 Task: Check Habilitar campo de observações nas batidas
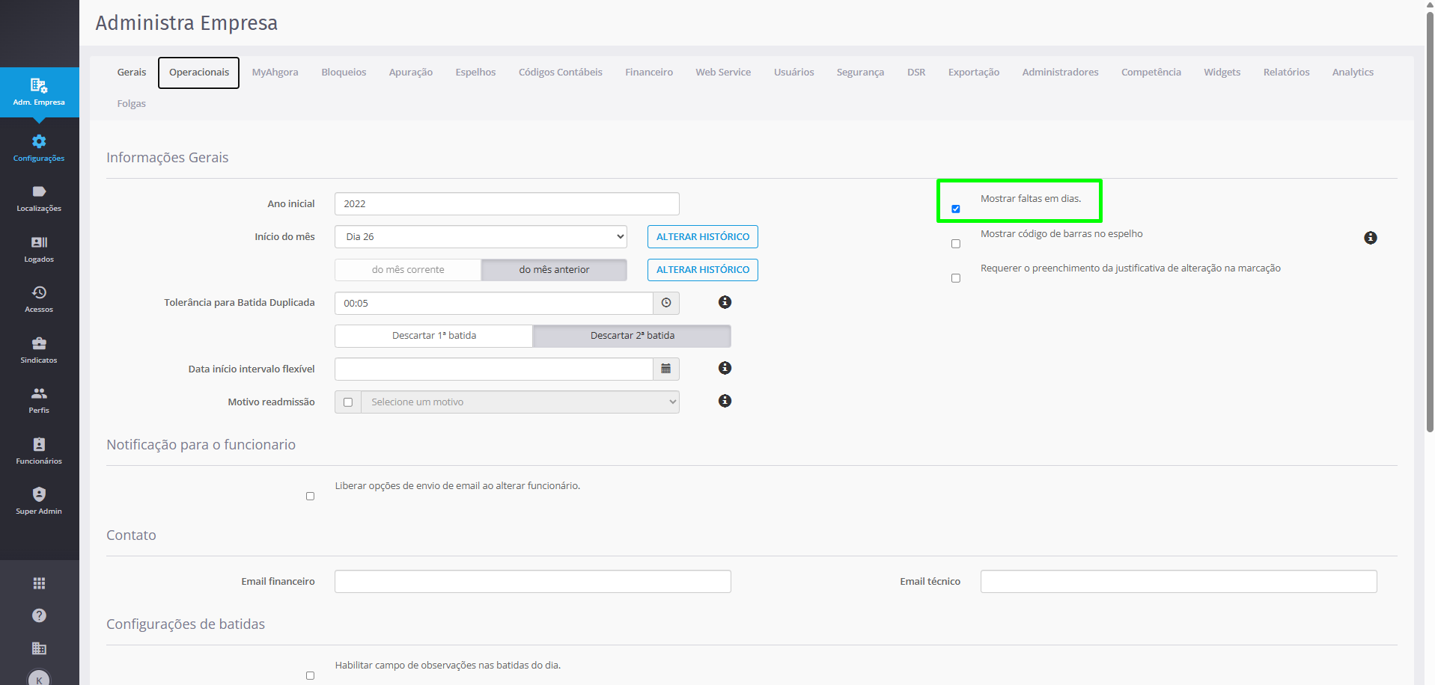tap(311, 676)
